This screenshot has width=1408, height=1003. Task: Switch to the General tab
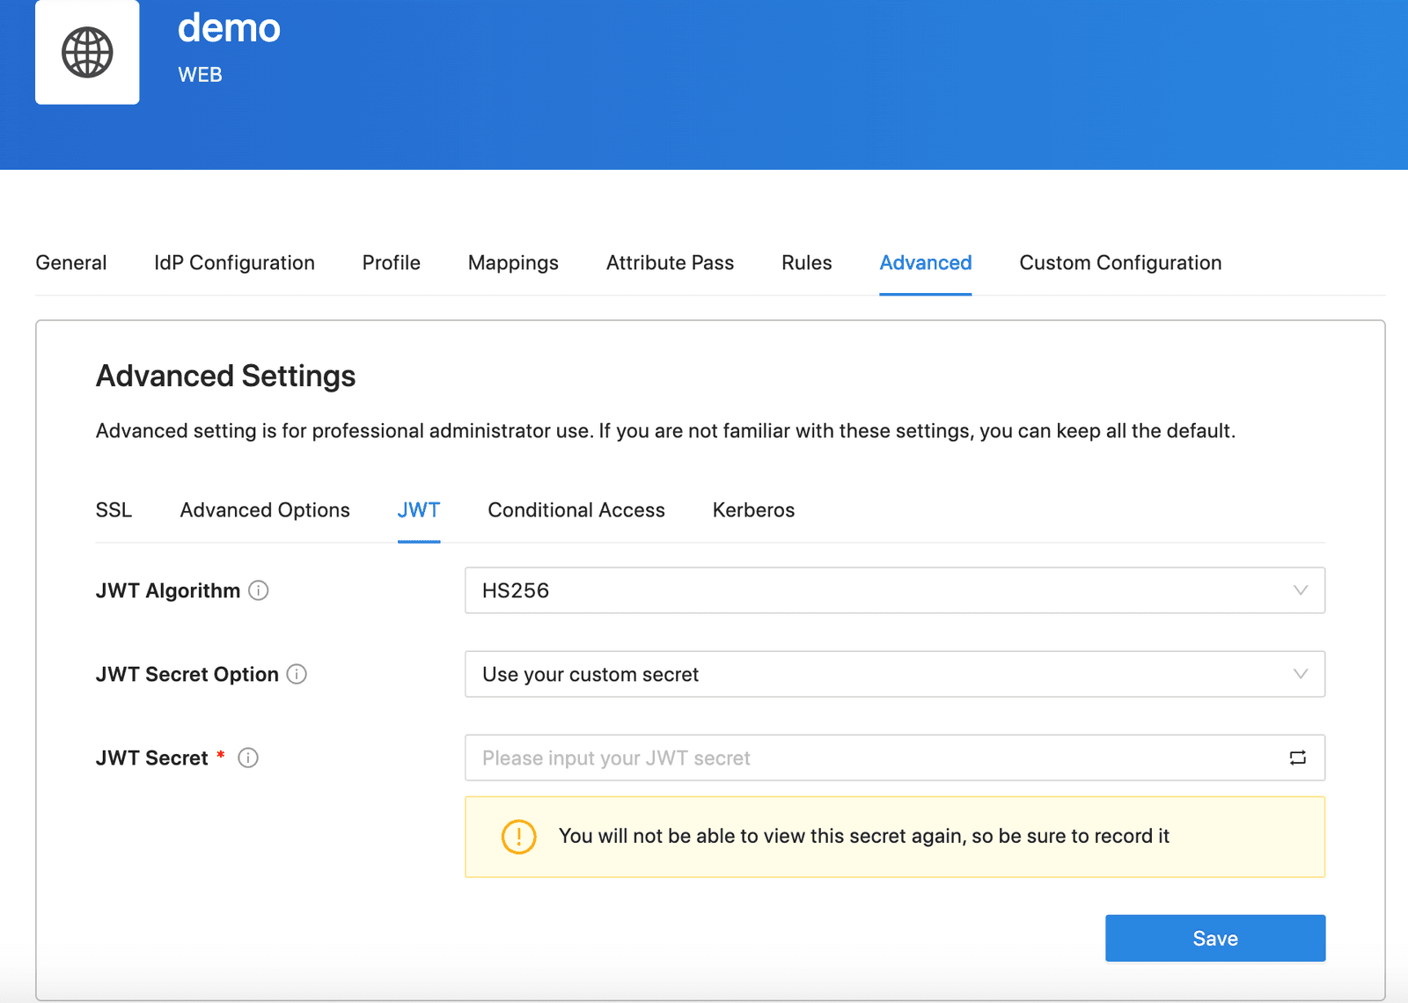(x=71, y=263)
